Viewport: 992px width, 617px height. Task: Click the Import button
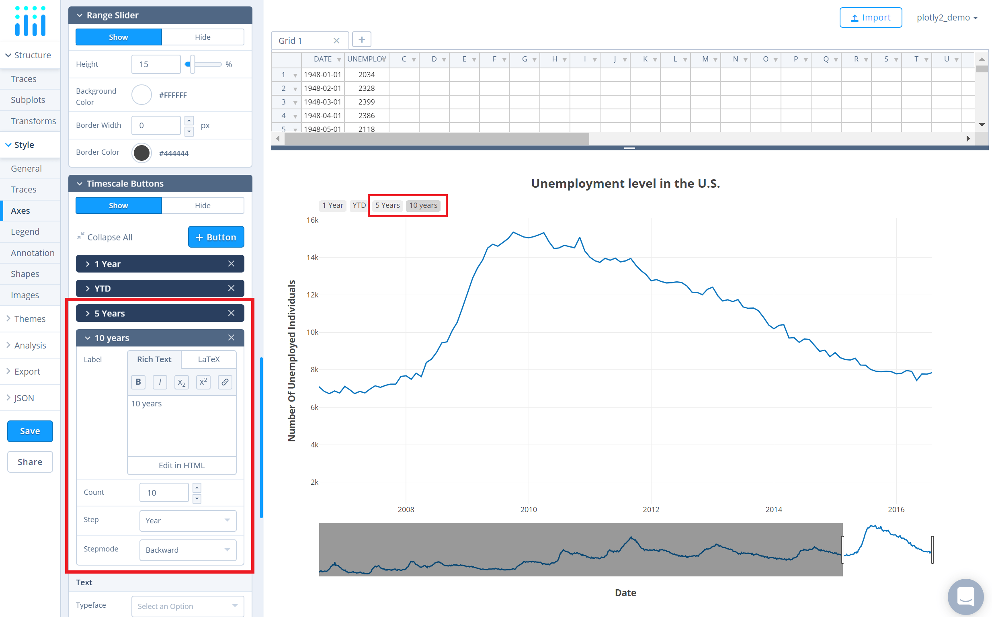pos(870,18)
